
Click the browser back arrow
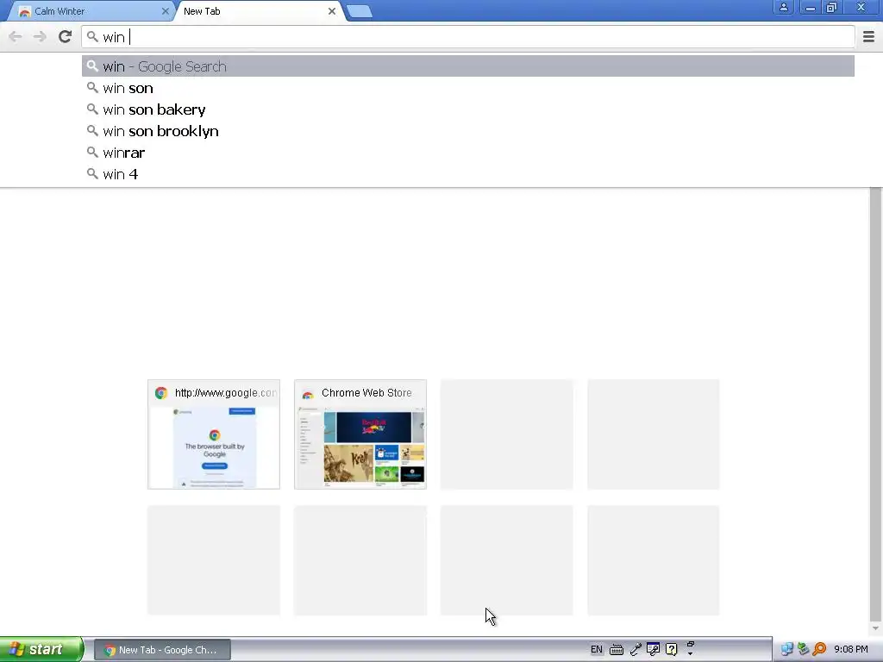click(16, 37)
